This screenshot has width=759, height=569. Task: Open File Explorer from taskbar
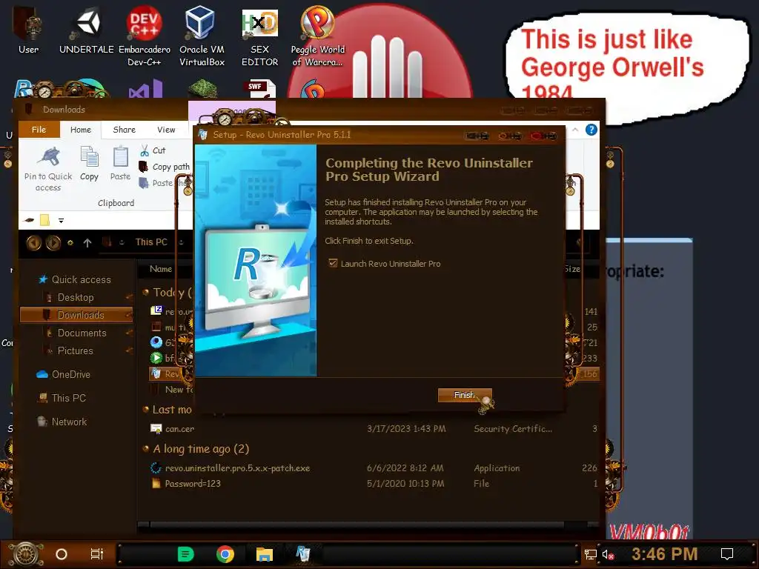tap(265, 554)
